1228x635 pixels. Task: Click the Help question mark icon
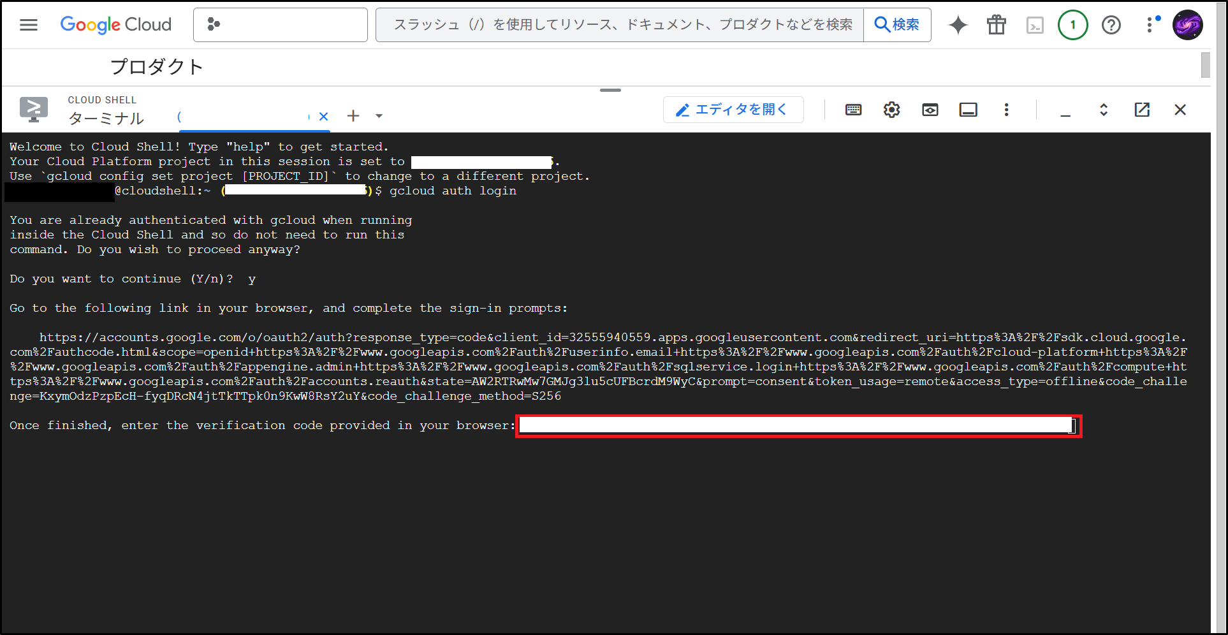(x=1111, y=25)
